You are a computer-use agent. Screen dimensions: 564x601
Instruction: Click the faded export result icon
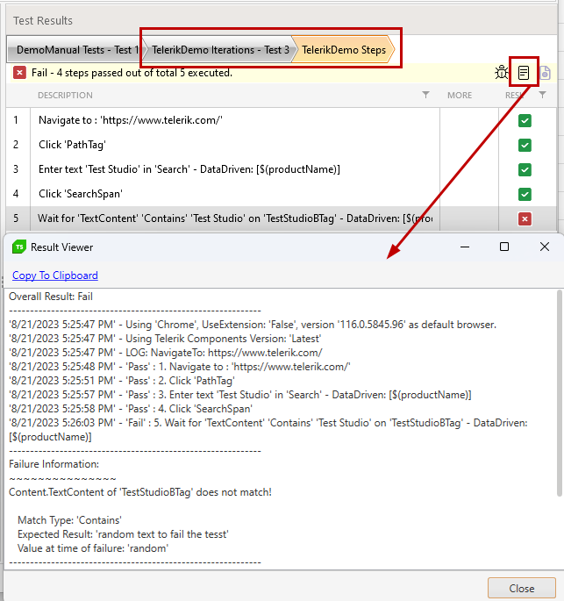546,73
